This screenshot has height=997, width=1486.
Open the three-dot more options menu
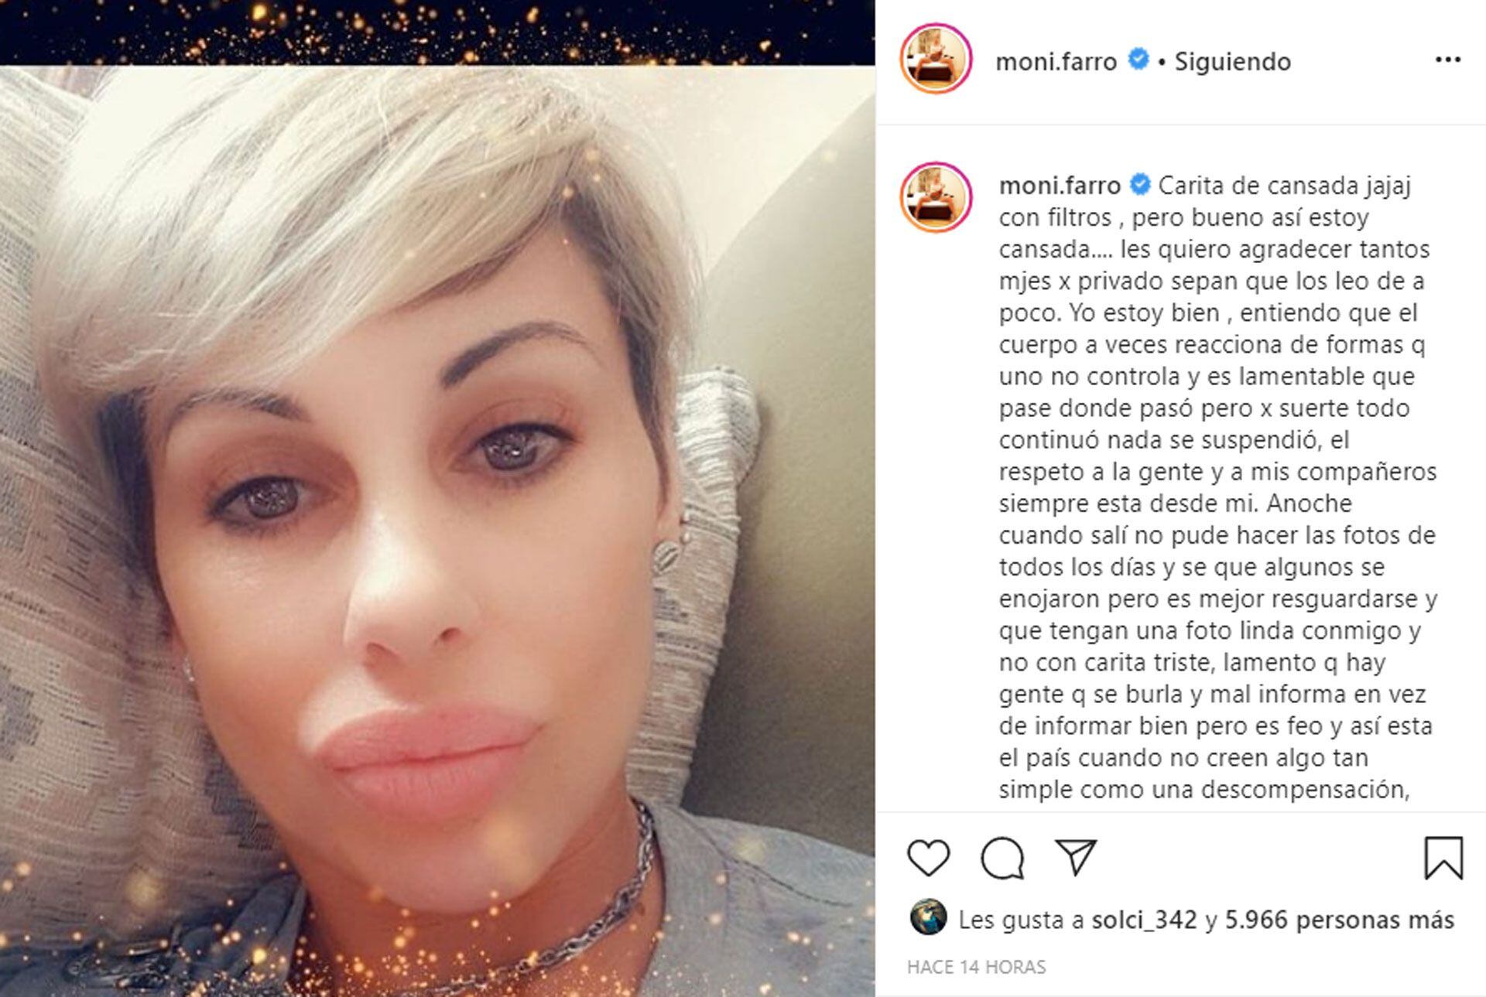coord(1447,60)
